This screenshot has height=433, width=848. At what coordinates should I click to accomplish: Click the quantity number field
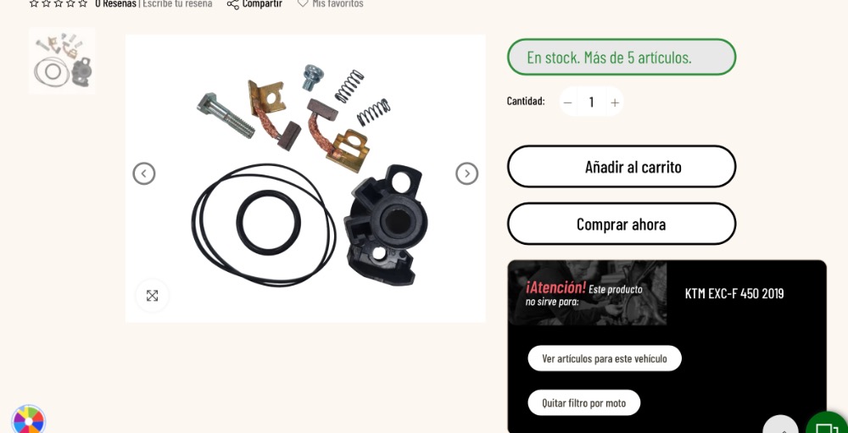592,102
